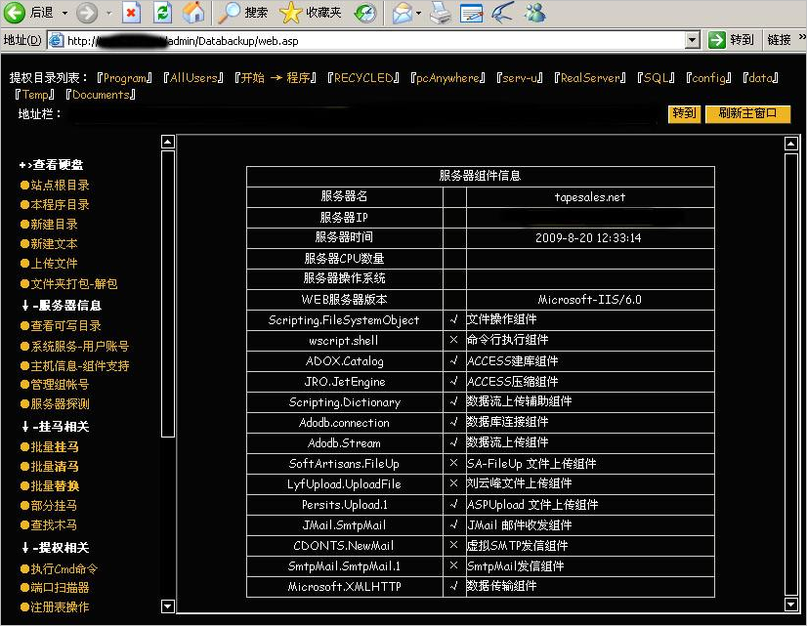Open the address bar URL dropdown
Viewport: 807px width, 626px height.
pyautogui.click(x=691, y=42)
